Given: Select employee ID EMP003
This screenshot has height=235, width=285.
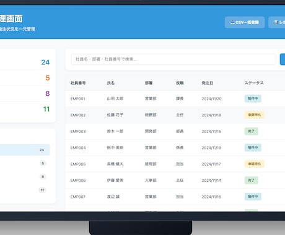Looking at the screenshot, I should (78, 131).
